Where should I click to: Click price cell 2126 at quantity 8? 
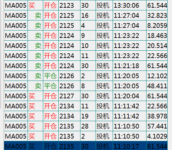[x=69, y=86]
